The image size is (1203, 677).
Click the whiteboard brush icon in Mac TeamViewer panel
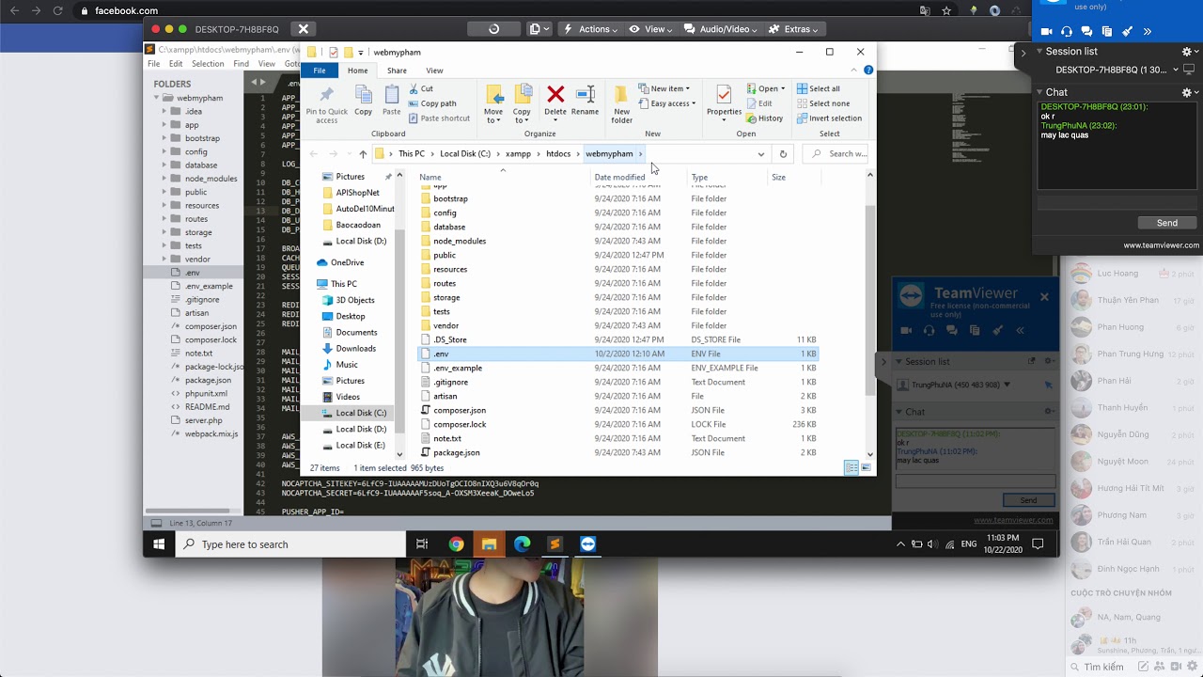pos(1127,32)
